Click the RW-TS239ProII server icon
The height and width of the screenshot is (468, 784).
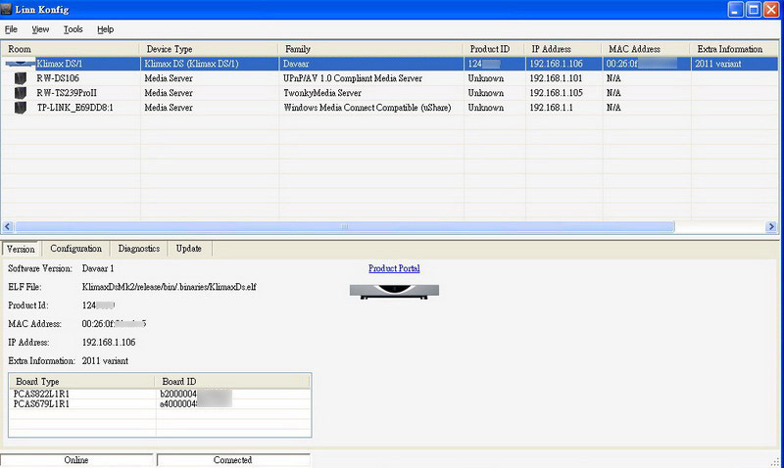pyautogui.click(x=21, y=93)
